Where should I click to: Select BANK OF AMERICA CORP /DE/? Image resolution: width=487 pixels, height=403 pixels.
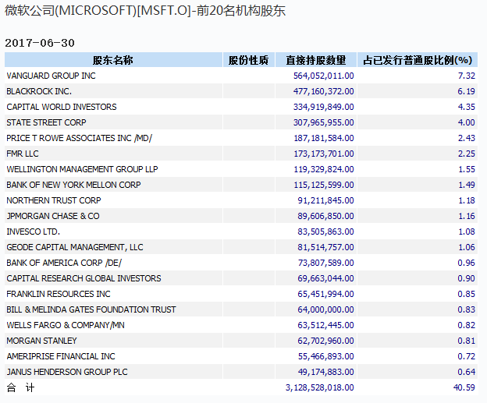click(x=64, y=263)
